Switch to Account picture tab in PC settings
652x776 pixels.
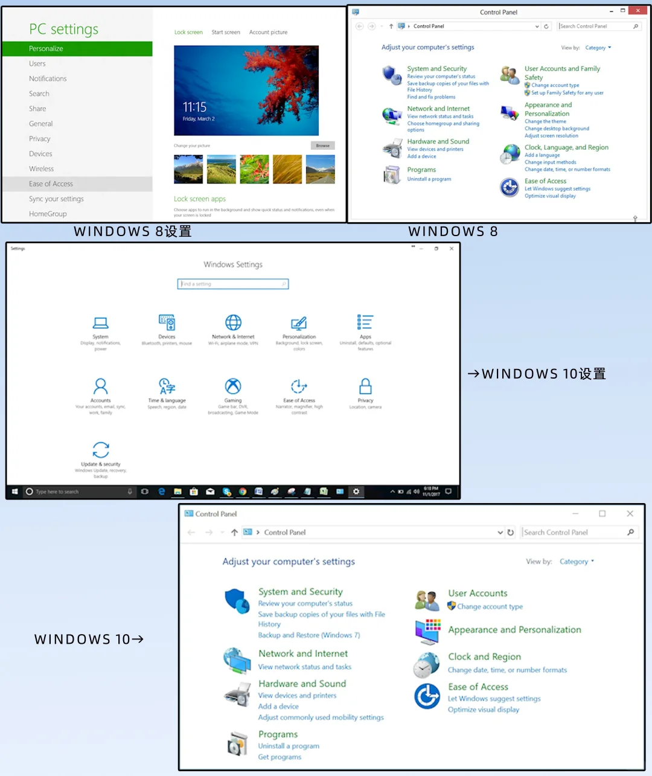(x=268, y=33)
